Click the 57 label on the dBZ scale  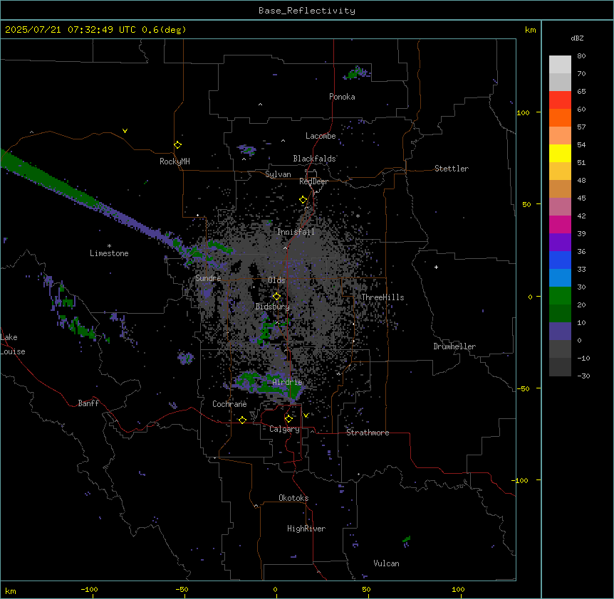point(581,127)
